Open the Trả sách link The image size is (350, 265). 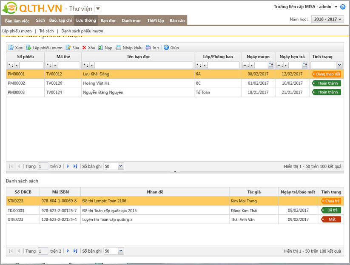point(46,31)
